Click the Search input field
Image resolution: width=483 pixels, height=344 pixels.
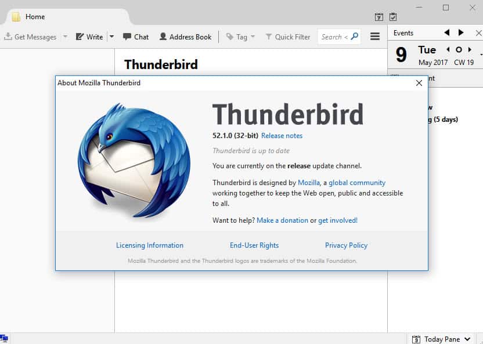(334, 37)
